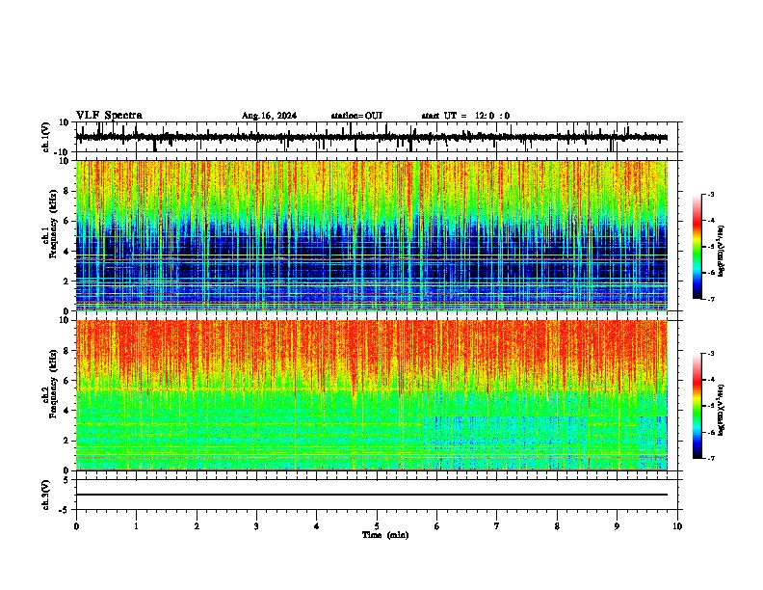Screen dimensions: 763x590
Task: Click time axis tick label "10"
Action: (677, 526)
